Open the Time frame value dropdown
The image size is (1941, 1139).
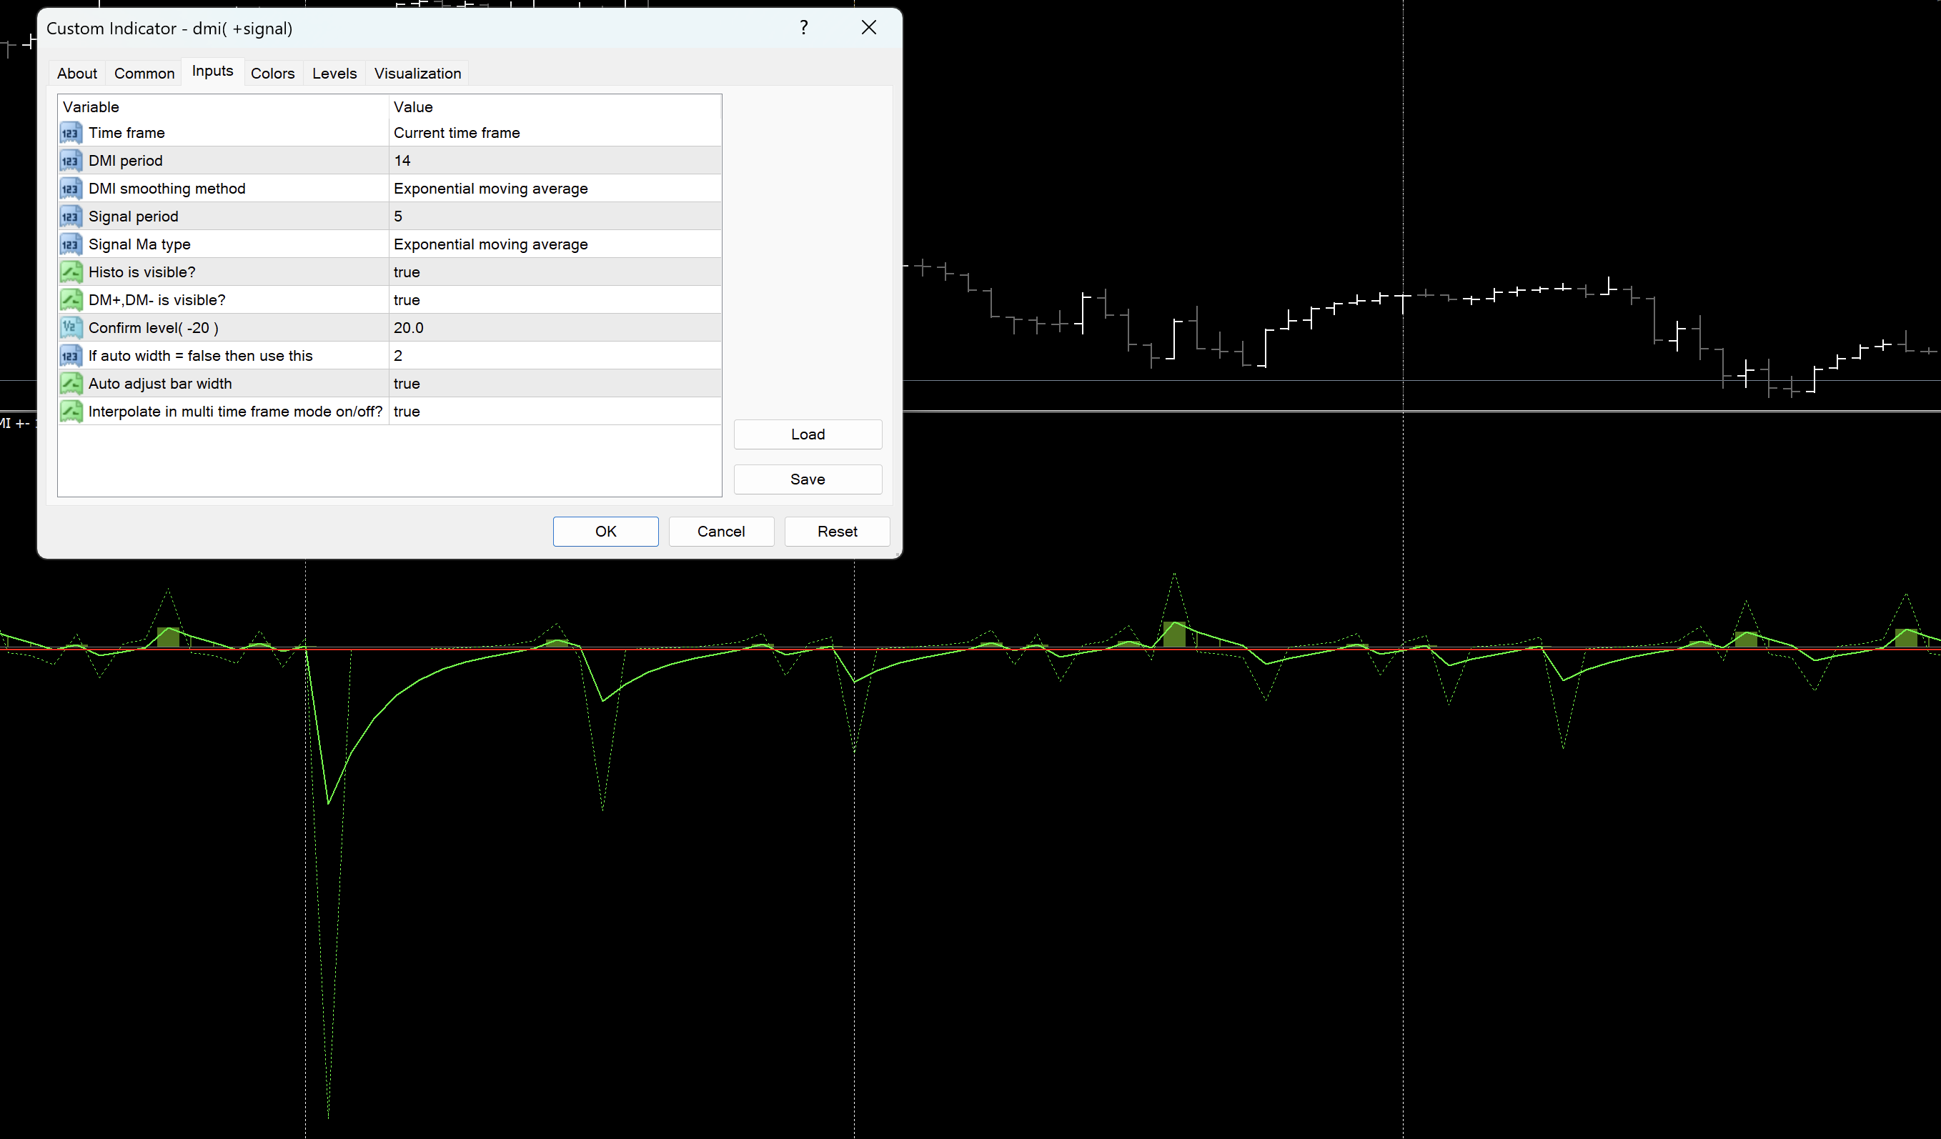[457, 132]
